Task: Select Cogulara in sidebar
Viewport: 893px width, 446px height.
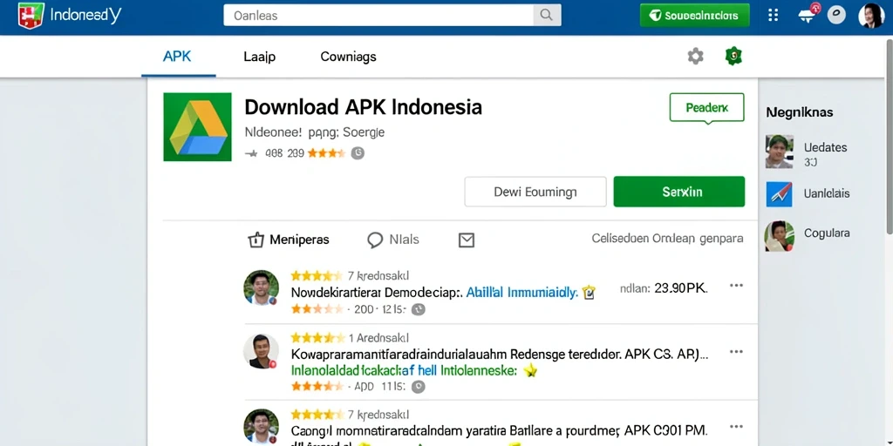Action: (x=827, y=233)
